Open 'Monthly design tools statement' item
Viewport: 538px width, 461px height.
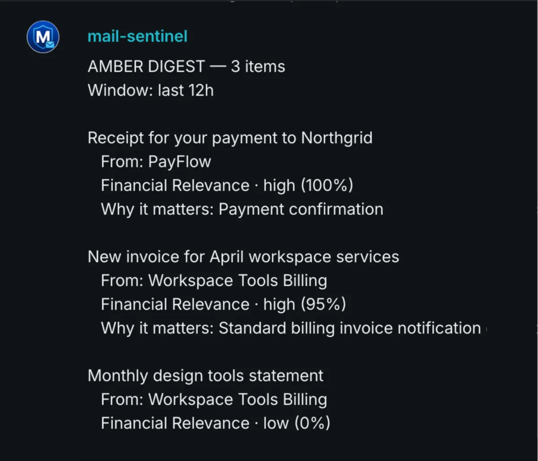coord(205,376)
